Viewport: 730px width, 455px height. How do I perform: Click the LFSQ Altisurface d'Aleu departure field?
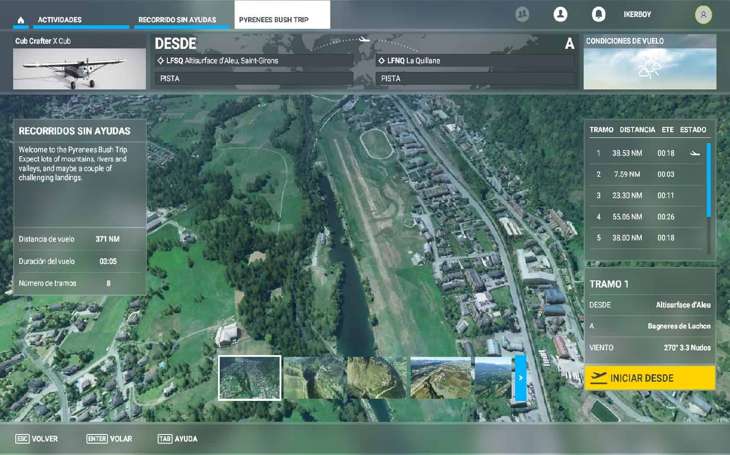point(254,61)
